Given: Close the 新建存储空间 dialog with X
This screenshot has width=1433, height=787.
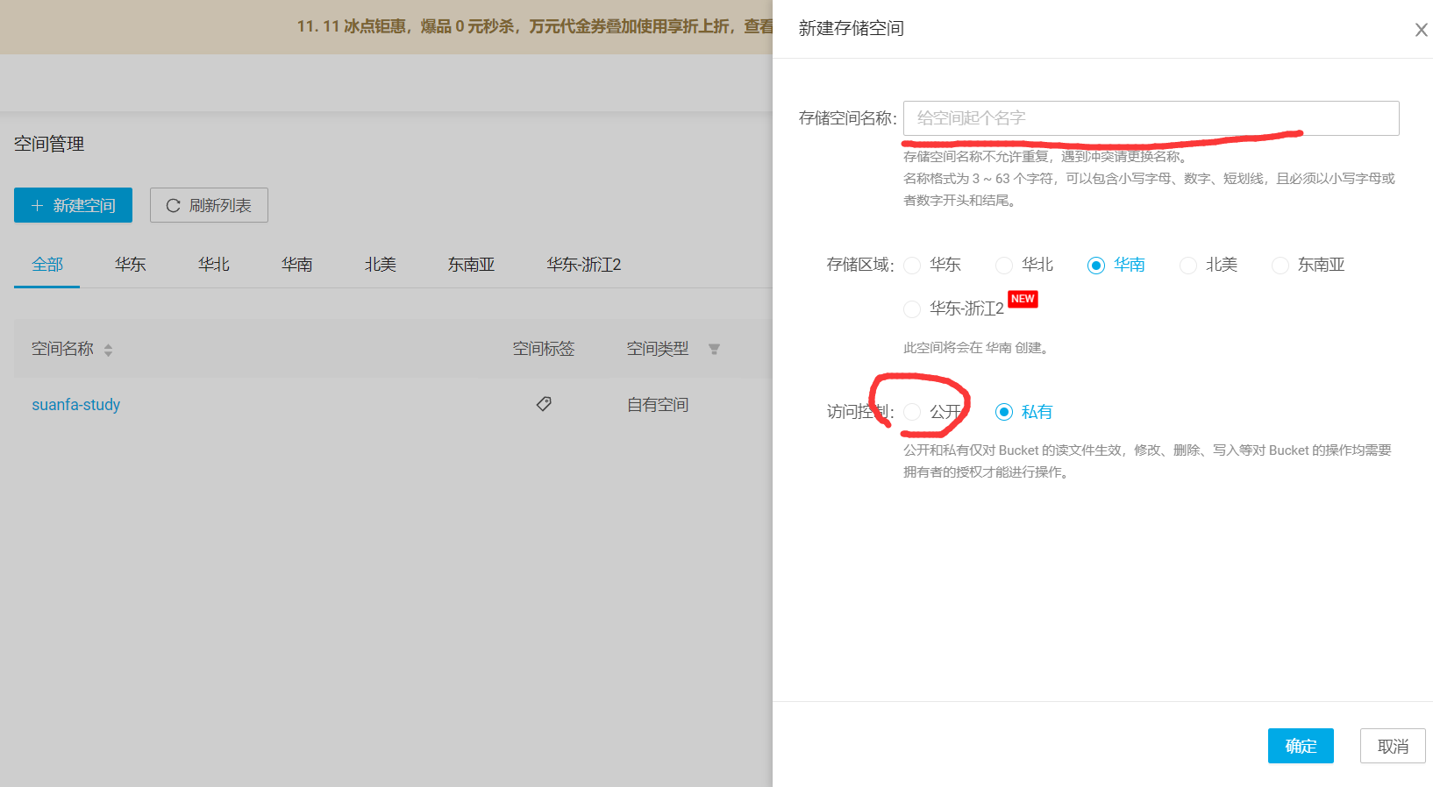Looking at the screenshot, I should point(1421,30).
